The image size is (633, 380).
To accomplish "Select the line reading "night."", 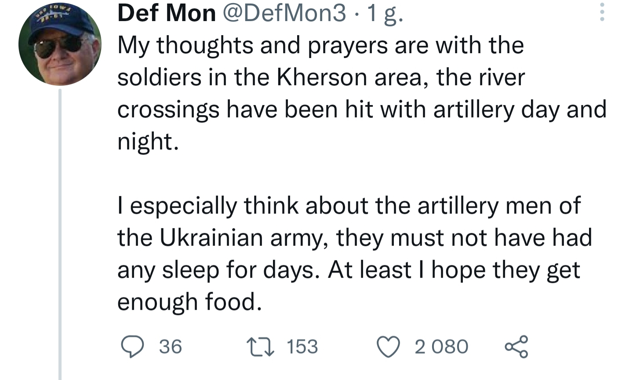I will pyautogui.click(x=148, y=142).
